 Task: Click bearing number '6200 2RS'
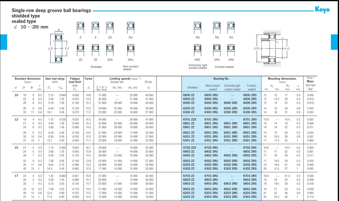pos(250,108)
